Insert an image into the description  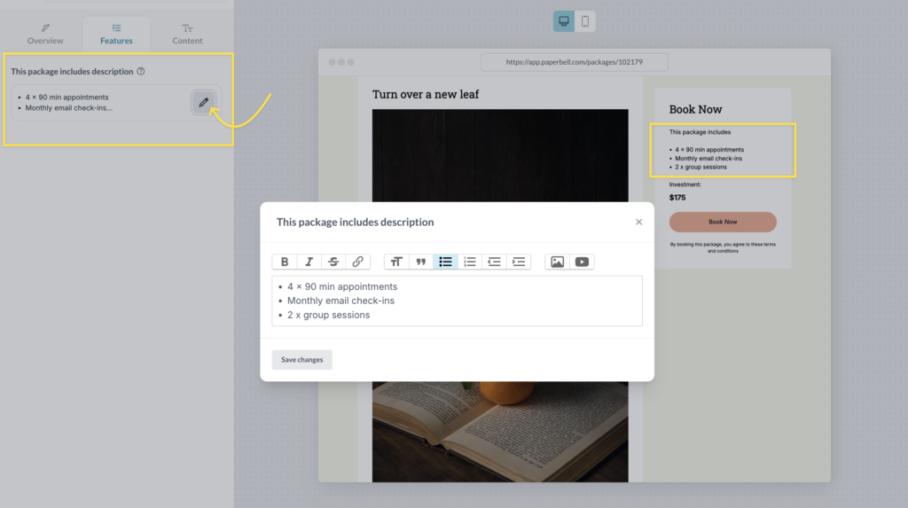tap(557, 262)
